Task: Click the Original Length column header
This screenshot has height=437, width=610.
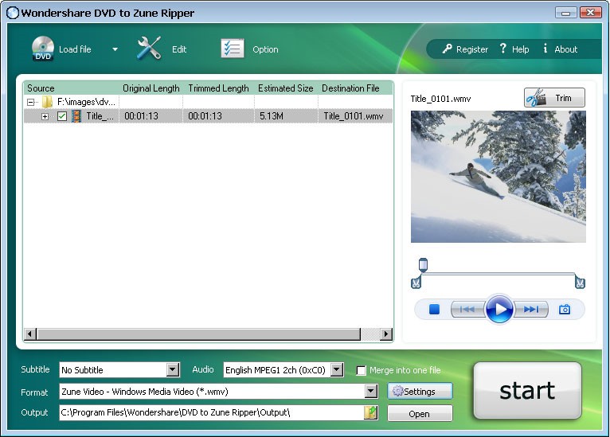Action: [x=151, y=88]
